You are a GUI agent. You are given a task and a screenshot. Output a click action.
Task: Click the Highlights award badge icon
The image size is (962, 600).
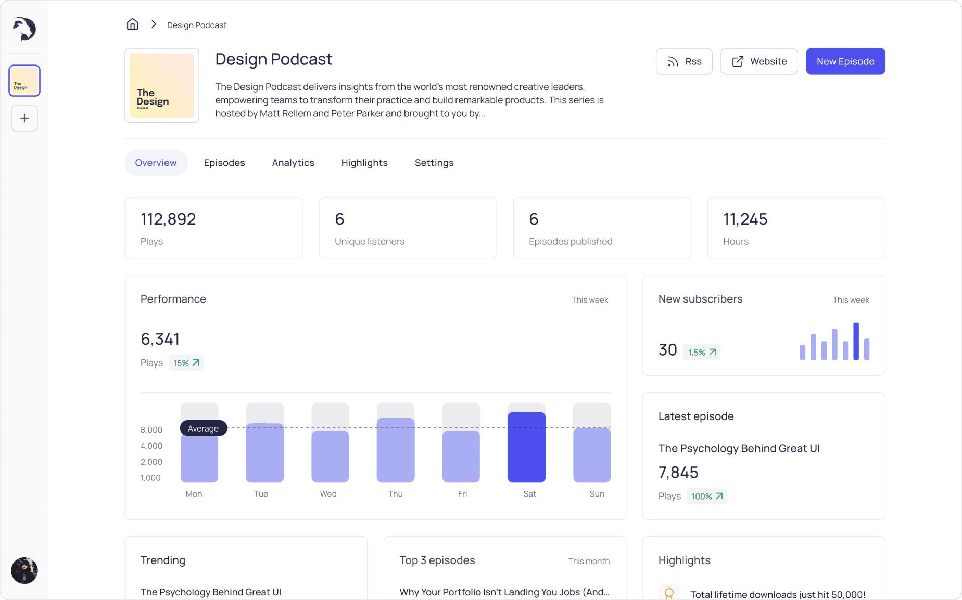pyautogui.click(x=669, y=593)
